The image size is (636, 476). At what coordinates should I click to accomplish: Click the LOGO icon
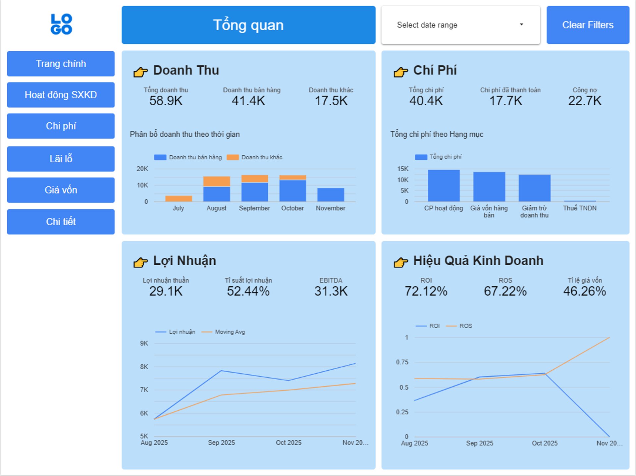point(61,24)
